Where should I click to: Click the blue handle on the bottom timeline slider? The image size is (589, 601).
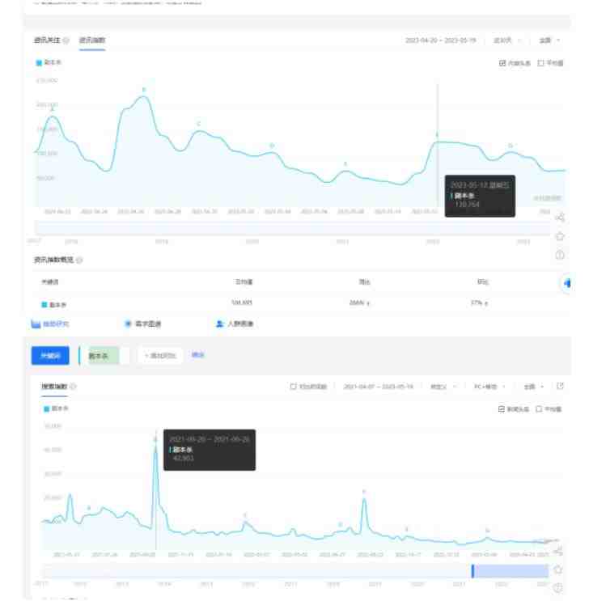pyautogui.click(x=472, y=571)
